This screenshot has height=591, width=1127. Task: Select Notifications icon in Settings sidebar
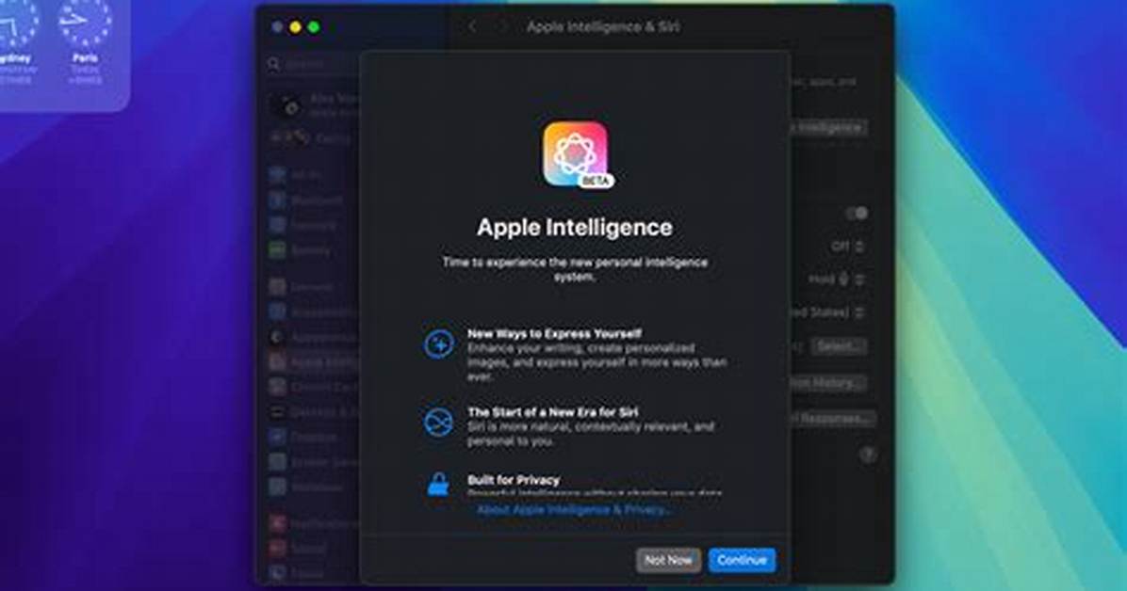pos(277,523)
